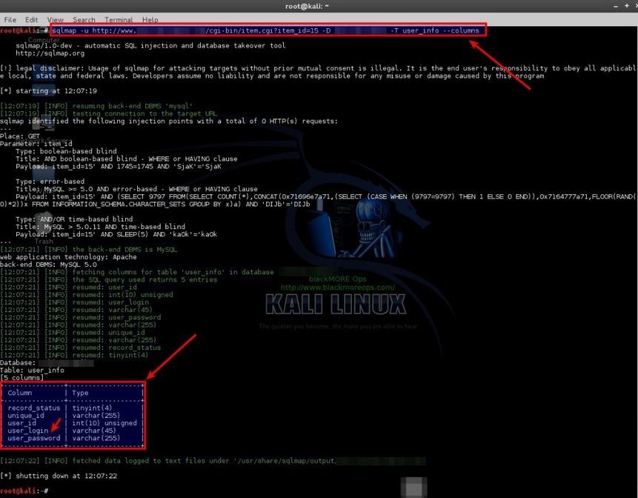Viewport: 638px width, 498px height.
Task: Click 'back-end DBMS: MySQL 5.0' line
Action: [x=48, y=265]
